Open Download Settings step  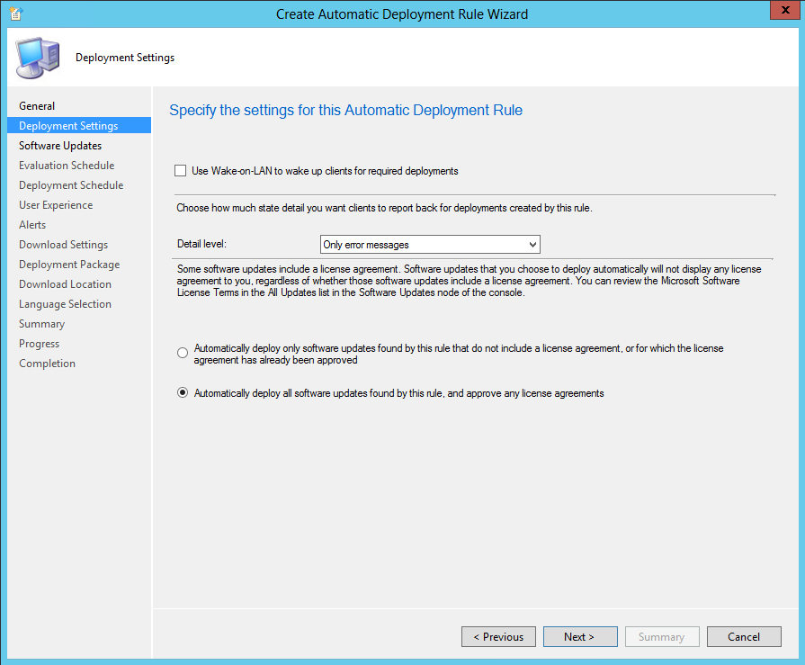click(x=63, y=245)
